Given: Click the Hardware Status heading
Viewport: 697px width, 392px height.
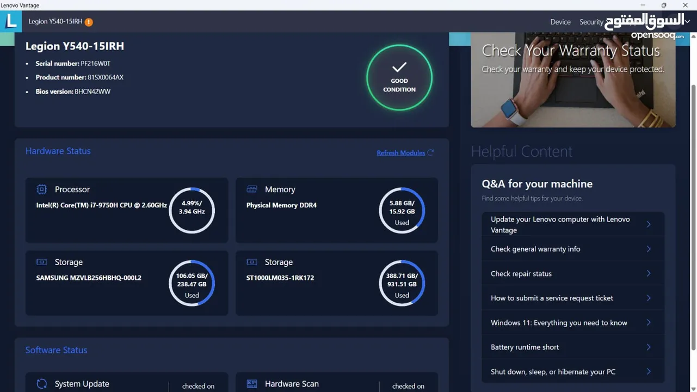Looking at the screenshot, I should click(x=58, y=151).
